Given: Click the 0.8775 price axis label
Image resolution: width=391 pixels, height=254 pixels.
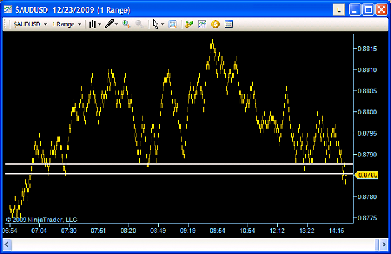Looking at the screenshot, I should [367, 218].
